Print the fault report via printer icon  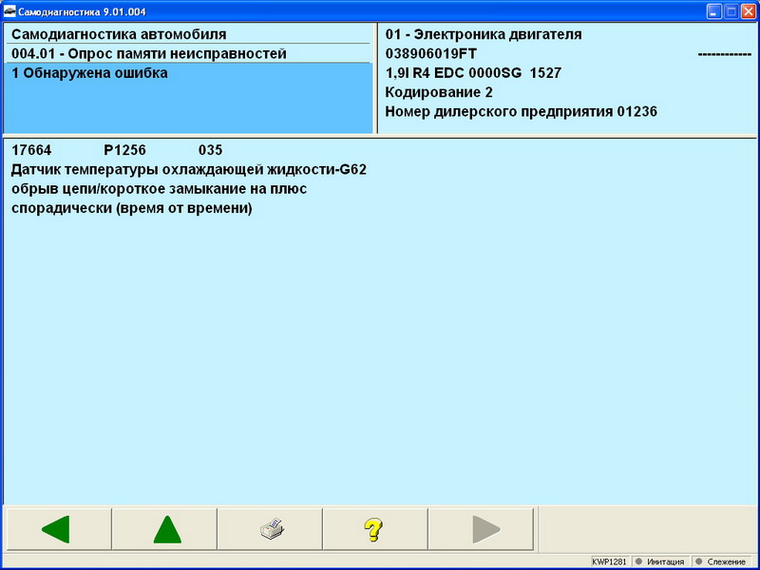(270, 529)
